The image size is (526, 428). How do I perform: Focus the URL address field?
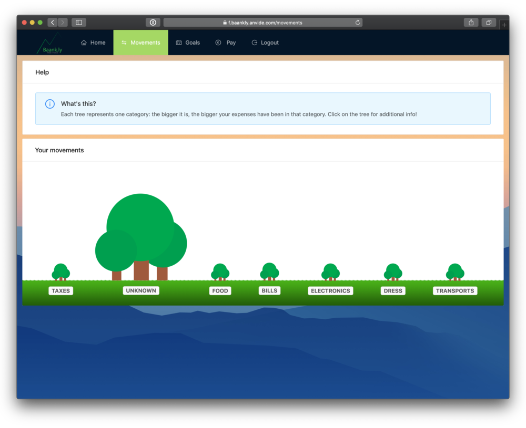tap(263, 23)
